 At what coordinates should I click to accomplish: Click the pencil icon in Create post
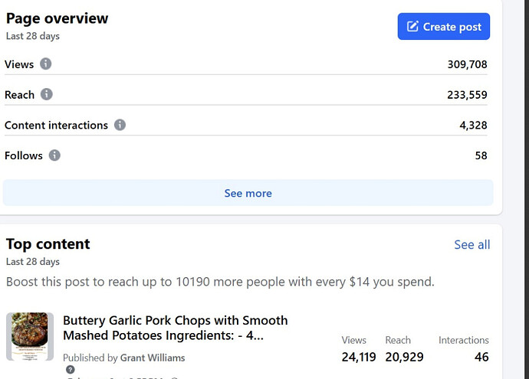[x=412, y=26]
